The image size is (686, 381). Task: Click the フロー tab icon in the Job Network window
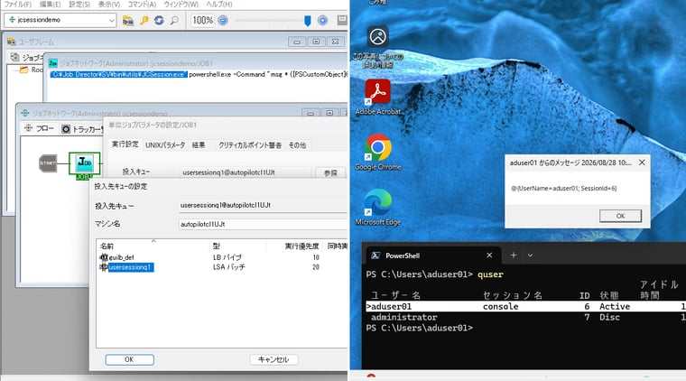coord(29,127)
